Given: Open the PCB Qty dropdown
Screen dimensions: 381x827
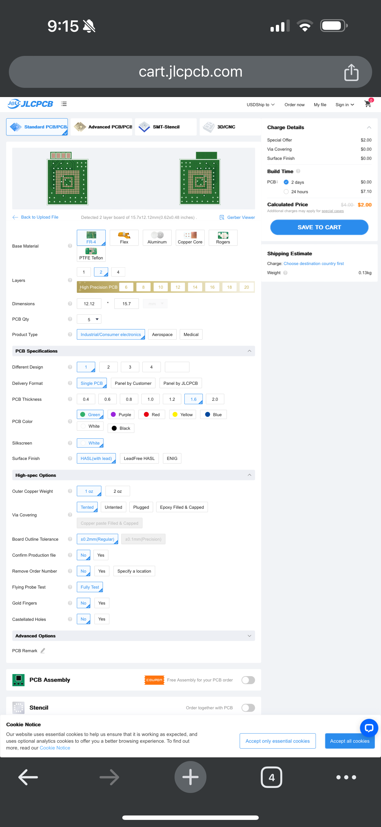Looking at the screenshot, I should (89, 319).
